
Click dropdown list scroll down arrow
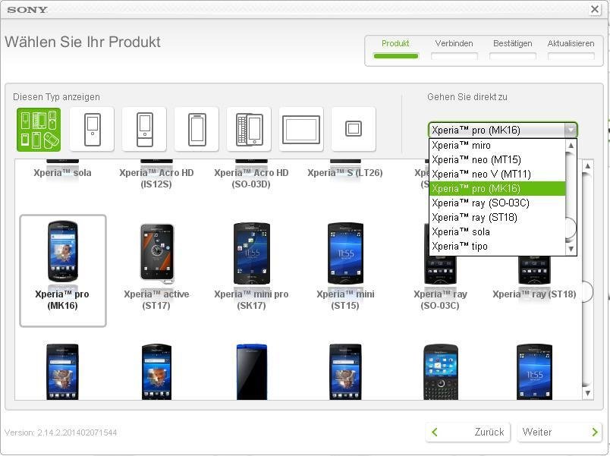tap(571, 249)
